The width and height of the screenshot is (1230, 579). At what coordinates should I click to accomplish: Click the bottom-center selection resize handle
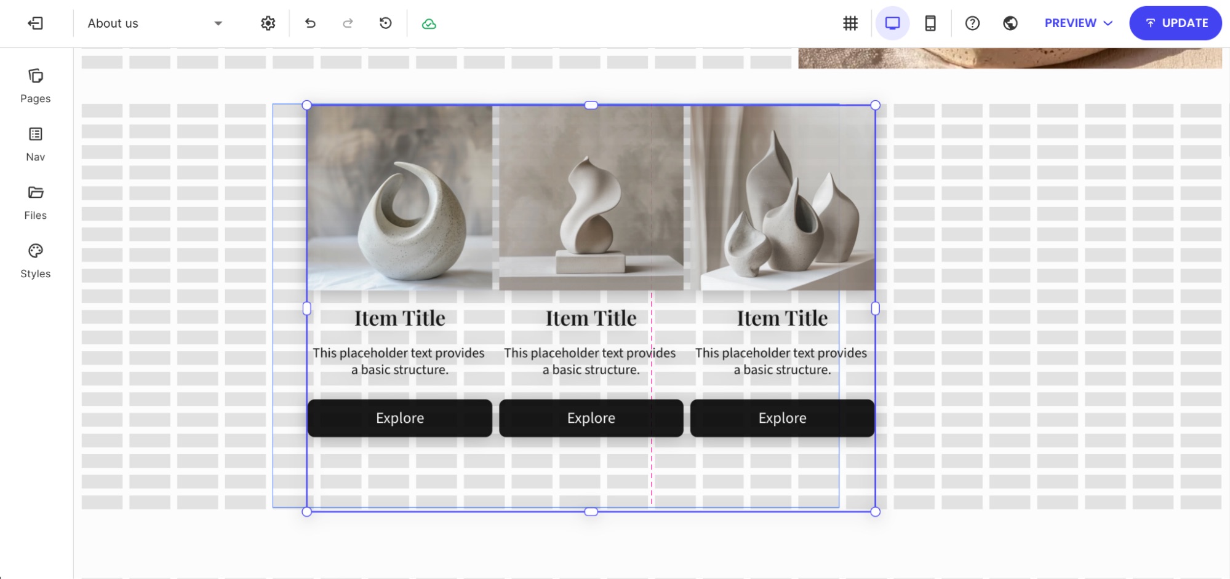point(591,511)
